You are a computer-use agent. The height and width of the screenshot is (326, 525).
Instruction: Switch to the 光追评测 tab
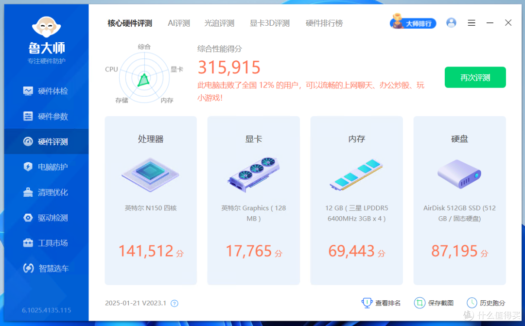click(x=219, y=23)
